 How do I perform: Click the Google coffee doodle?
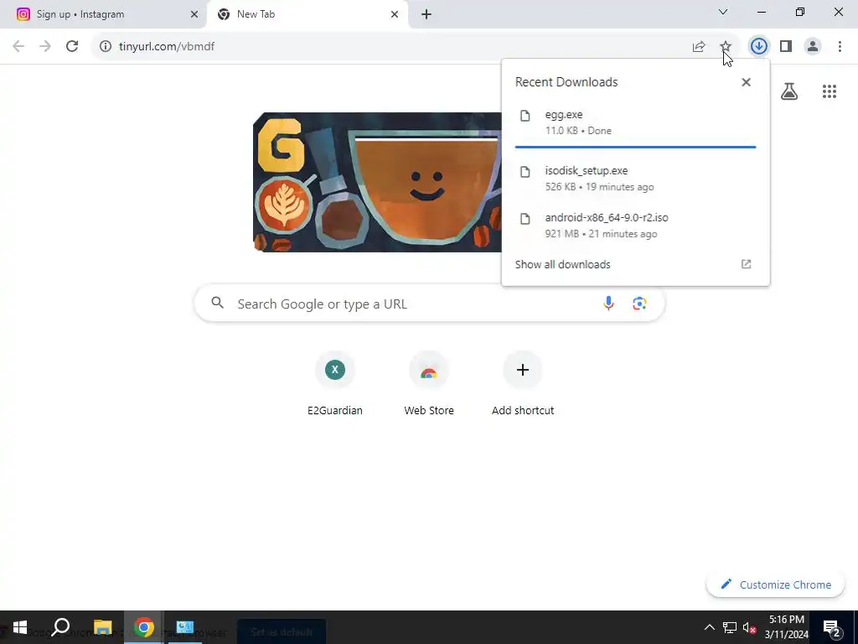click(377, 182)
